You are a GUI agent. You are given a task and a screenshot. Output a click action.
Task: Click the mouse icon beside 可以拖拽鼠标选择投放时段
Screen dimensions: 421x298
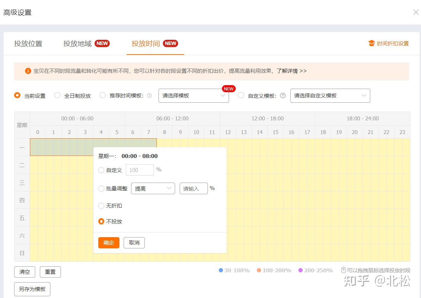(343, 270)
